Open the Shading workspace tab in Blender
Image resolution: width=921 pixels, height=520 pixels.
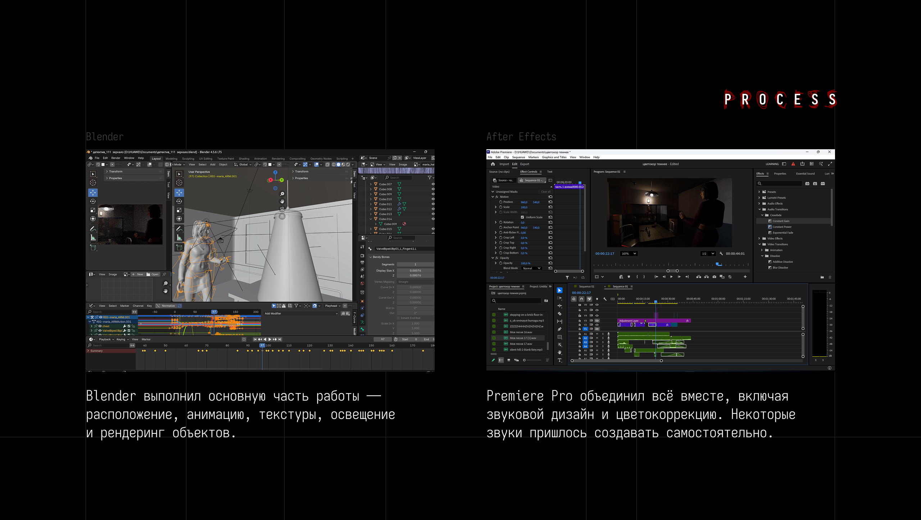[x=244, y=159]
